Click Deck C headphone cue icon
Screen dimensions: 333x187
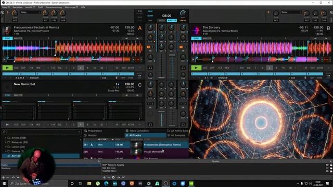coord(150,125)
